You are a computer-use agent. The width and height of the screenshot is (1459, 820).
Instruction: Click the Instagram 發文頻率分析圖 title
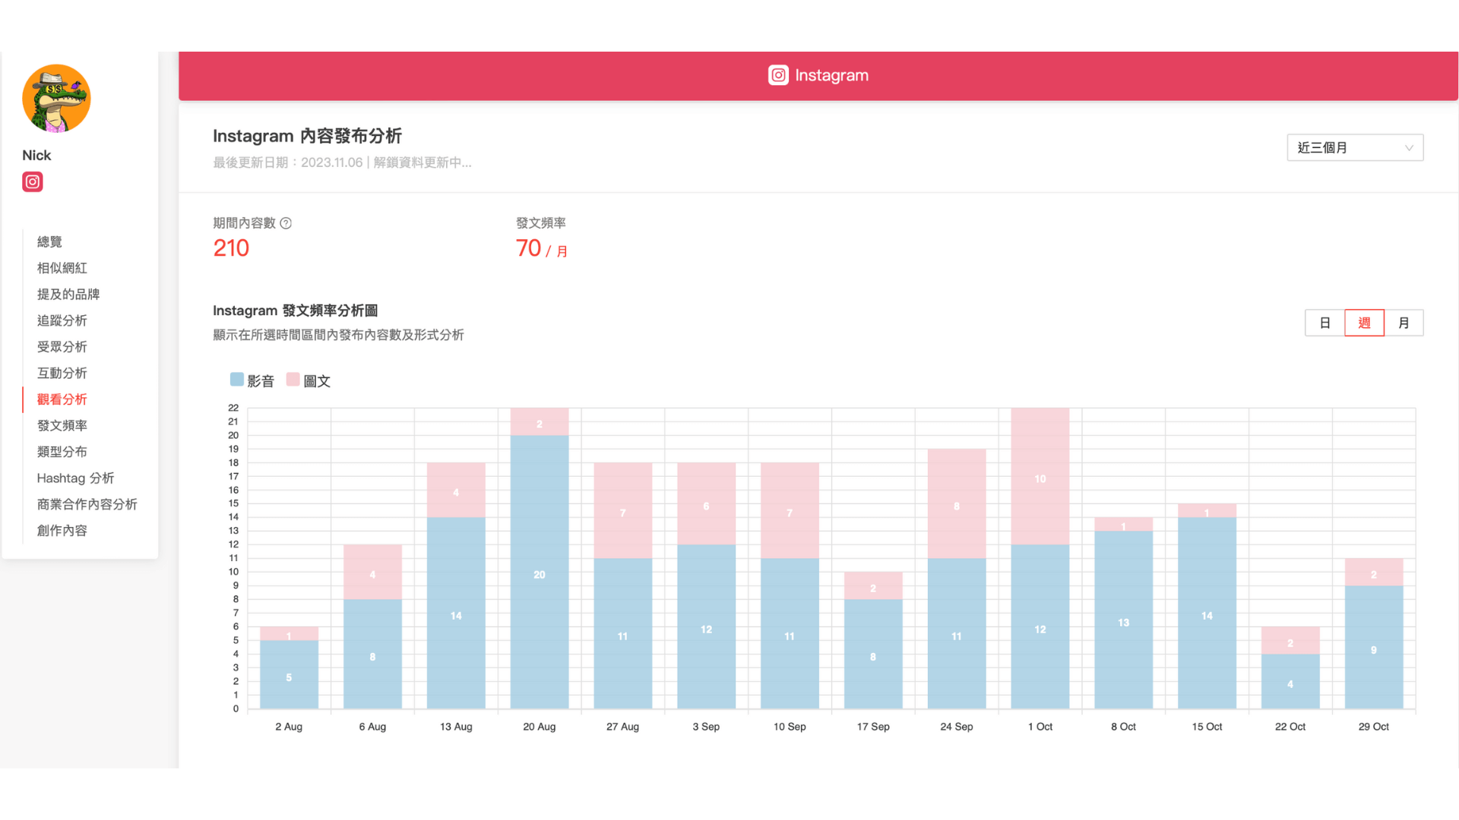click(x=295, y=311)
